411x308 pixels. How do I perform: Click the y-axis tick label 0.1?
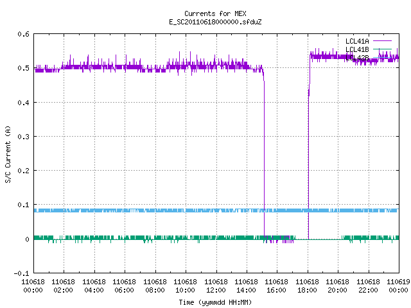click(x=23, y=205)
